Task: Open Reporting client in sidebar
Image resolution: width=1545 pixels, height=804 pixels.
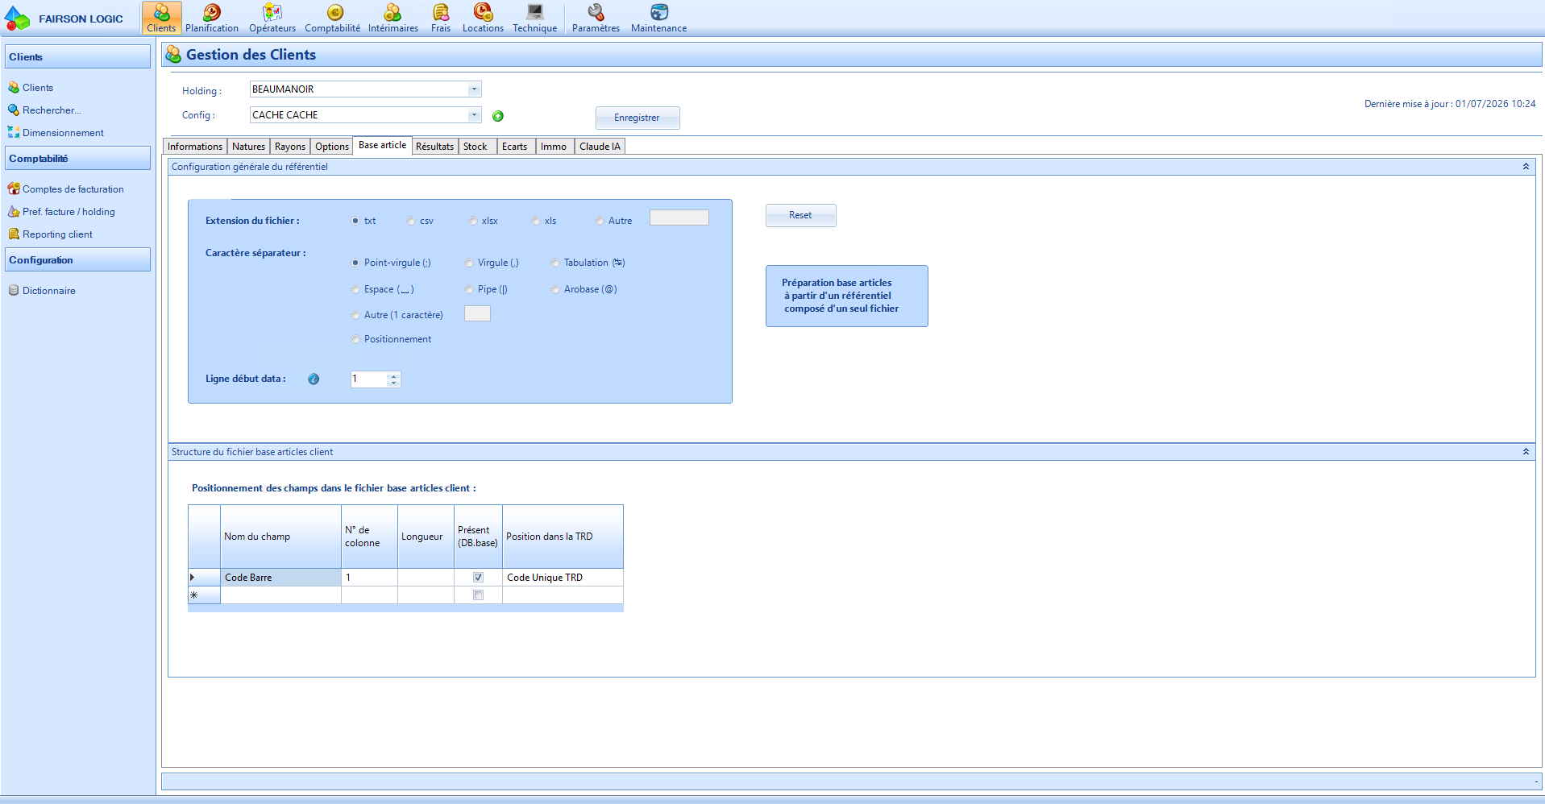Action: 50,234
